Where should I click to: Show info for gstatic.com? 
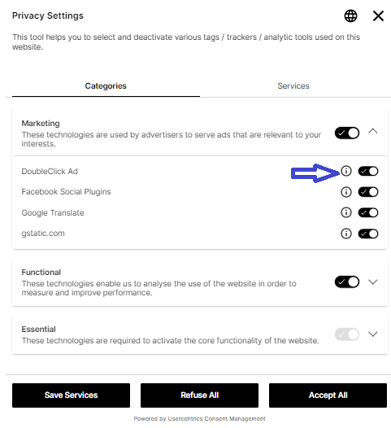(x=346, y=234)
